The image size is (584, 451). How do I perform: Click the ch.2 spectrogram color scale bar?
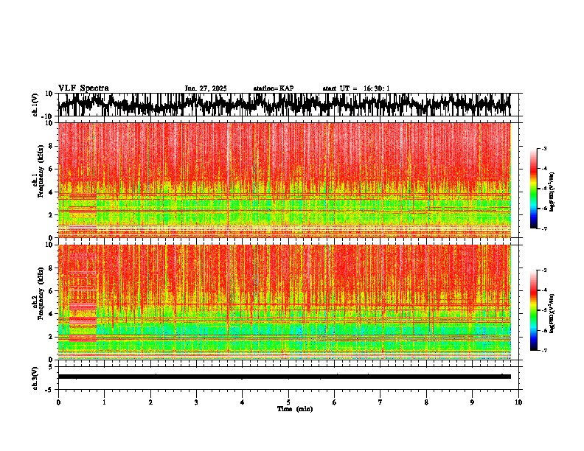click(533, 310)
